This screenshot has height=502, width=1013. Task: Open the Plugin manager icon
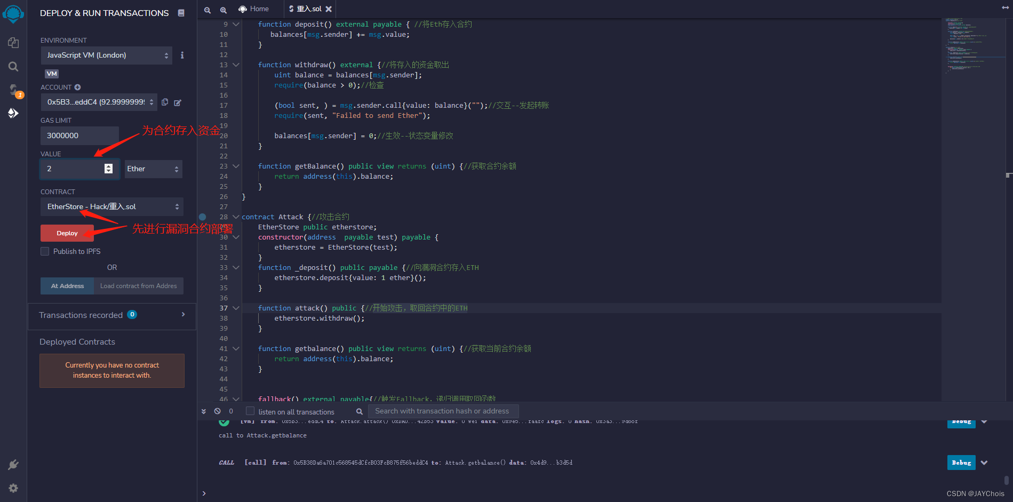13,465
